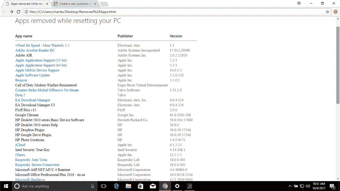Click the 'Version' column header
The height and width of the screenshot is (191, 340).
tap(176, 36)
